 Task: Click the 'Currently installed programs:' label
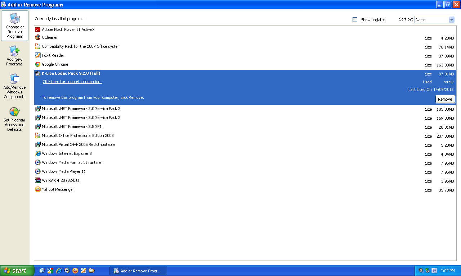[60, 19]
